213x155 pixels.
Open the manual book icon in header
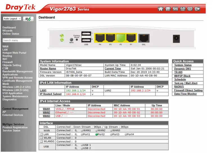click(190, 9)
